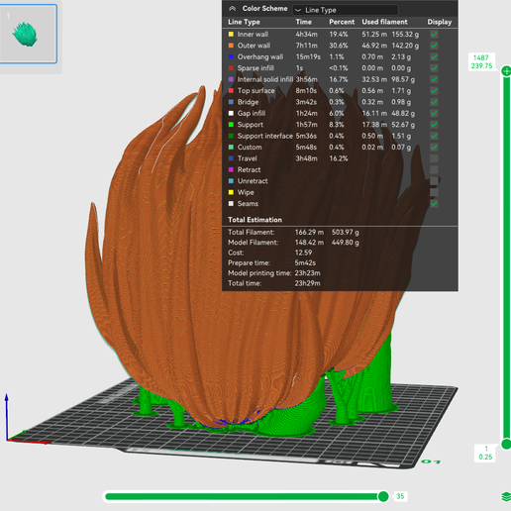This screenshot has width=511, height=511.
Task: Toggle the Seams display checkbox
Action: click(434, 204)
